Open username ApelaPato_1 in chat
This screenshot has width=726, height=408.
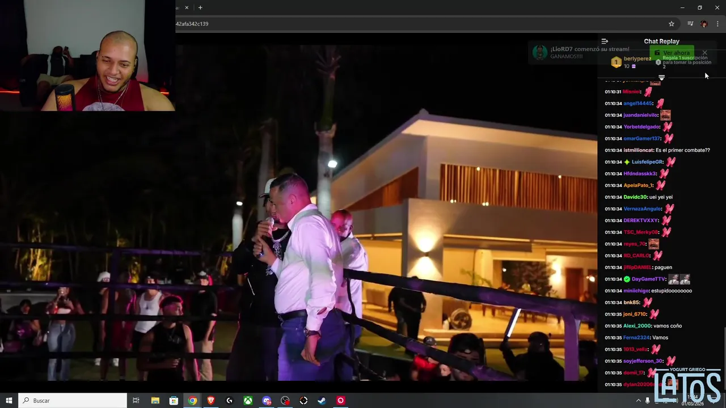point(639,185)
